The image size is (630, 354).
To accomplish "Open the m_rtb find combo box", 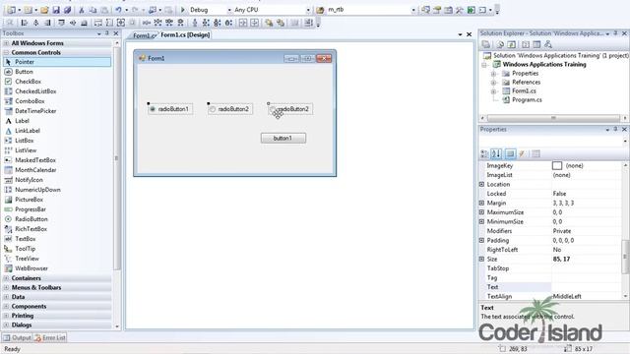I will [413, 10].
